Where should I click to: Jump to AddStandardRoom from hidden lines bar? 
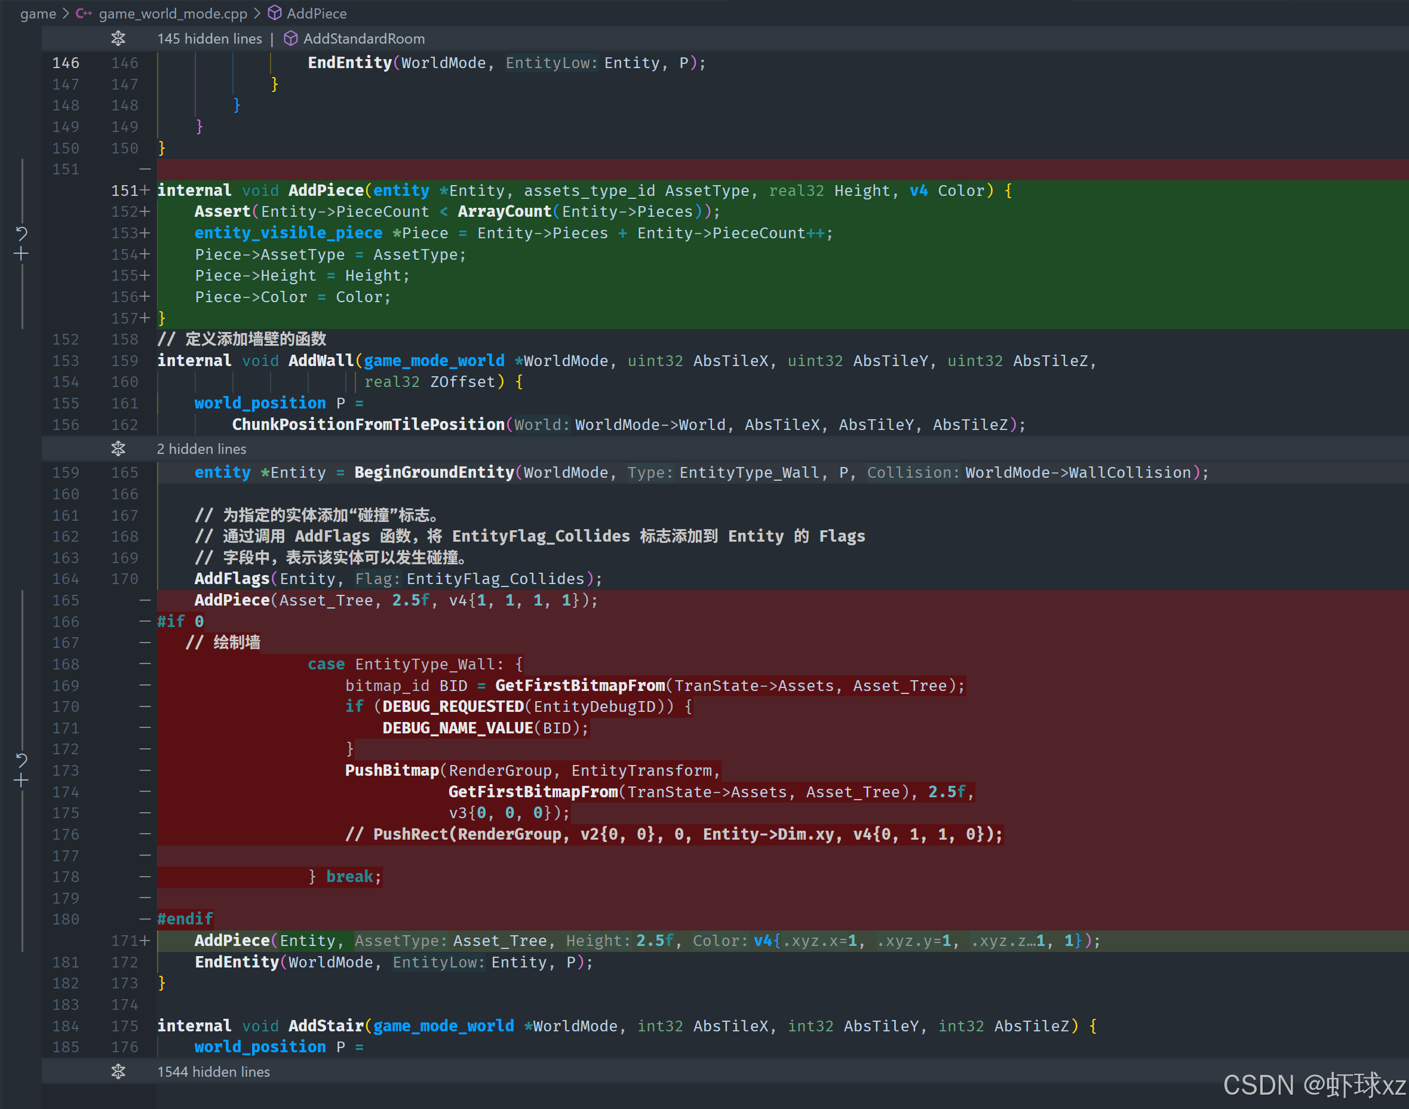coord(364,39)
